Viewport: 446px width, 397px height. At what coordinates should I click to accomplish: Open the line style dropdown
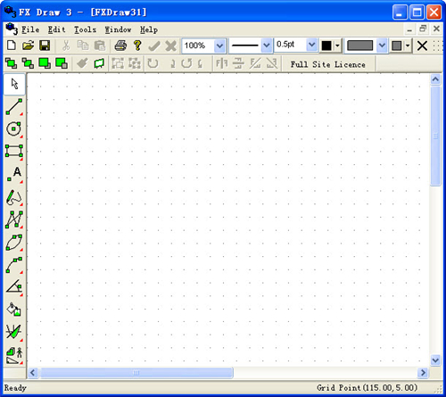point(267,45)
